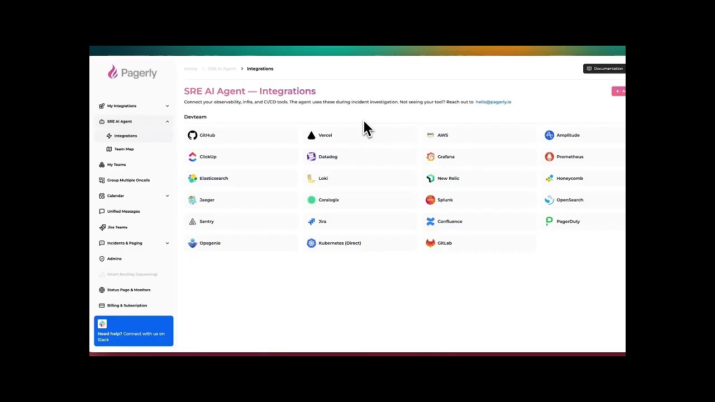Click the Jira logo icon
Image resolution: width=715 pixels, height=402 pixels.
coord(311,222)
